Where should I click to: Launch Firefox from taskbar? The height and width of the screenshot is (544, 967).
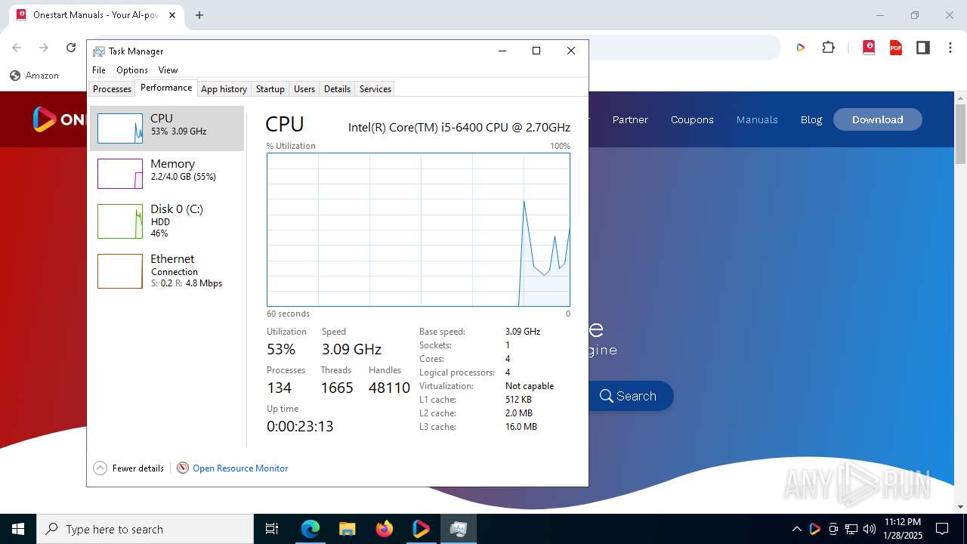click(384, 529)
